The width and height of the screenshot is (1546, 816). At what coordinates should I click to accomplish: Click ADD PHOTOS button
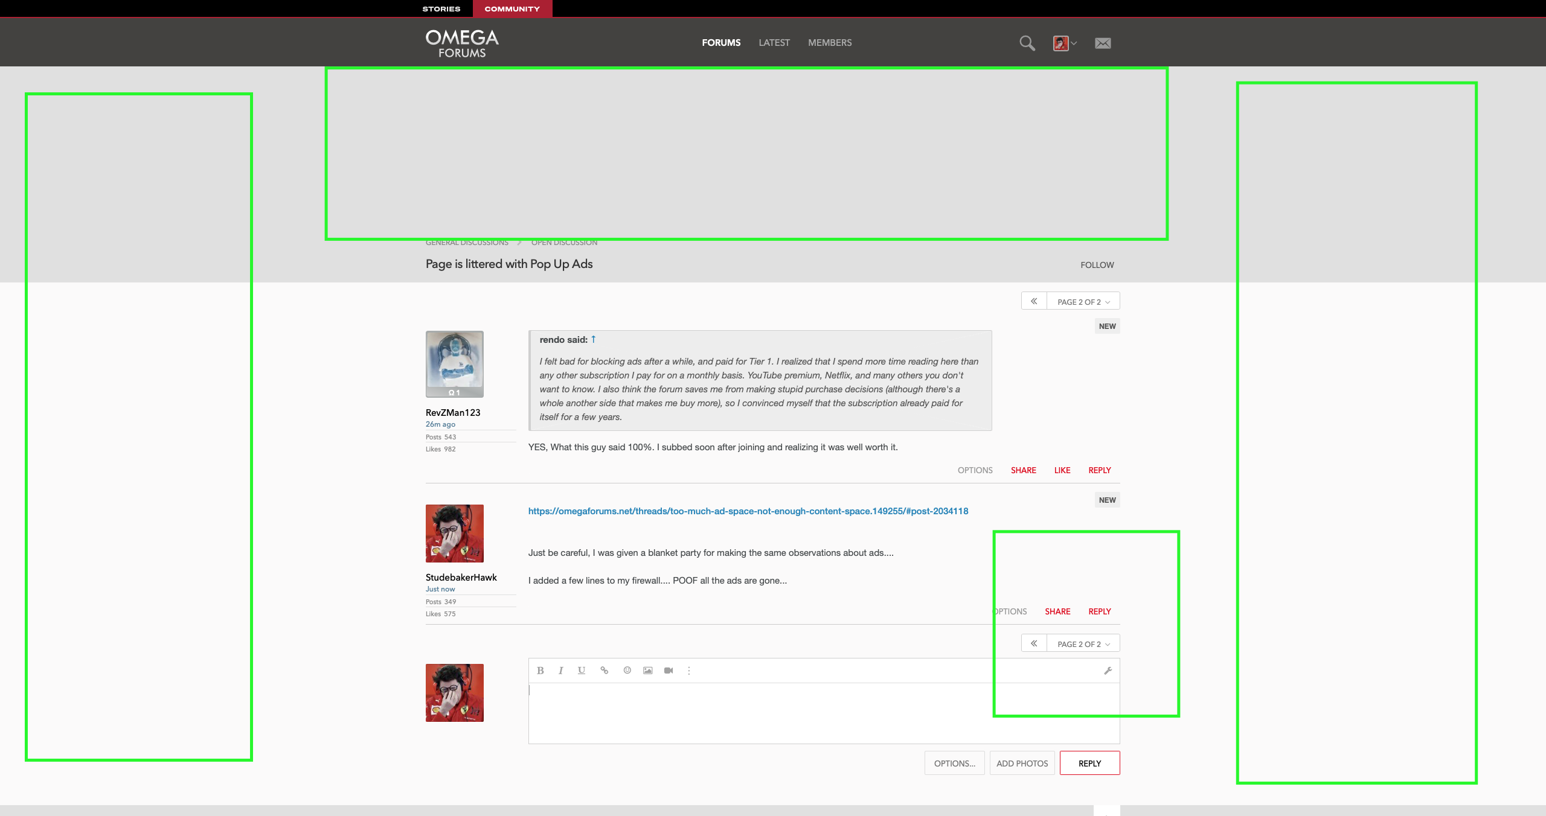pos(1022,763)
